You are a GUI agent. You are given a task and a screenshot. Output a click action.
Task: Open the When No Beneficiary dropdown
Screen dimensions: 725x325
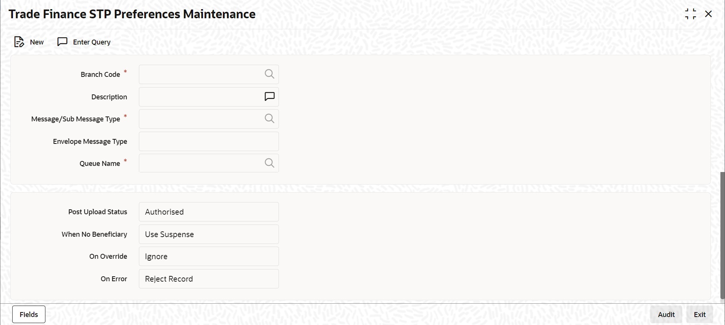[209, 234]
